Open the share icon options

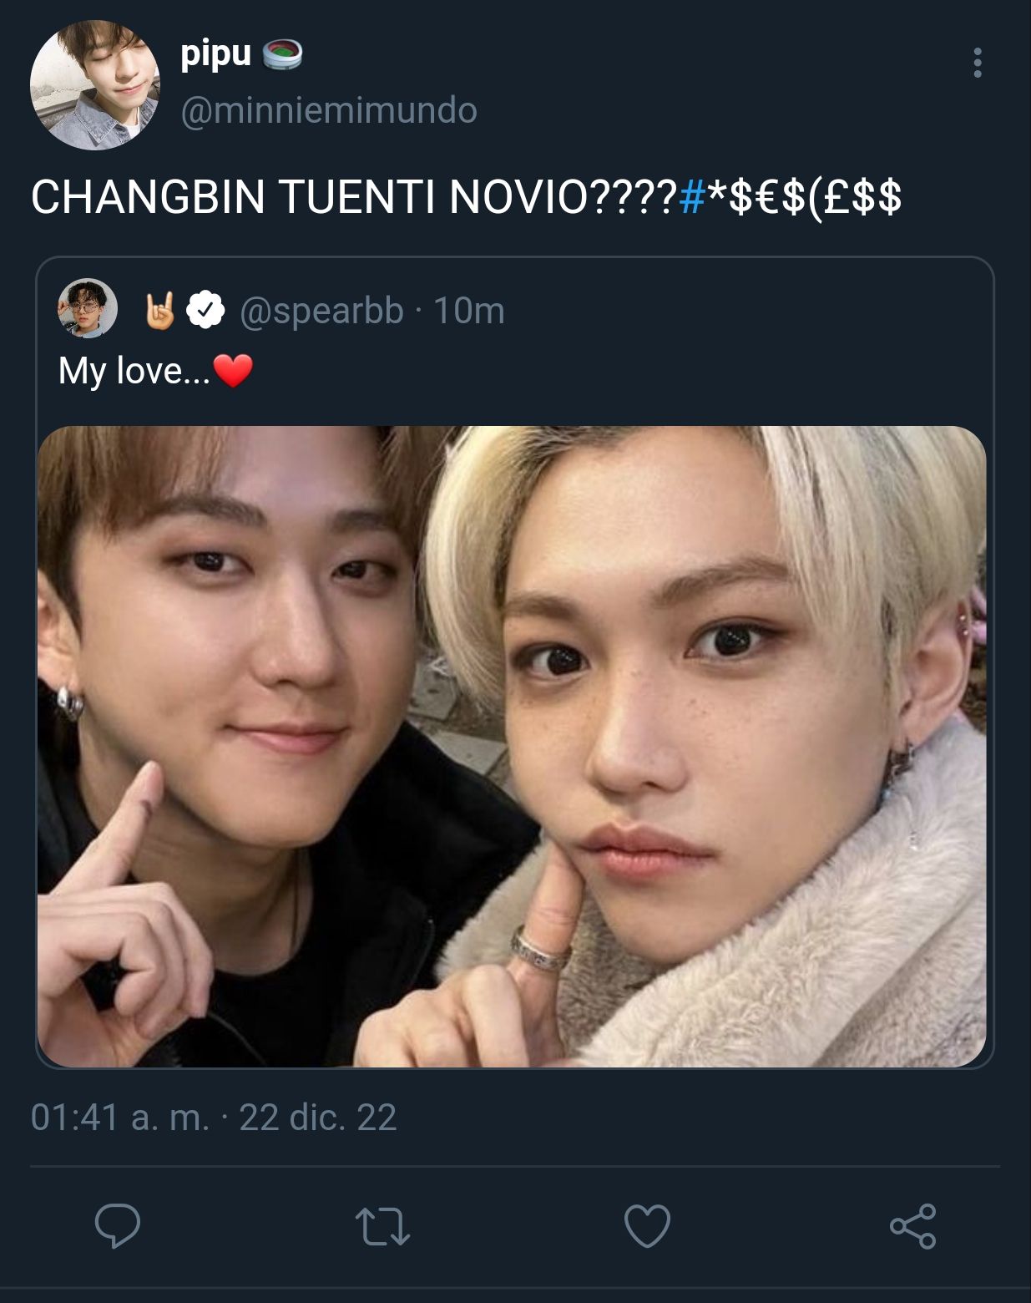pyautogui.click(x=912, y=1226)
